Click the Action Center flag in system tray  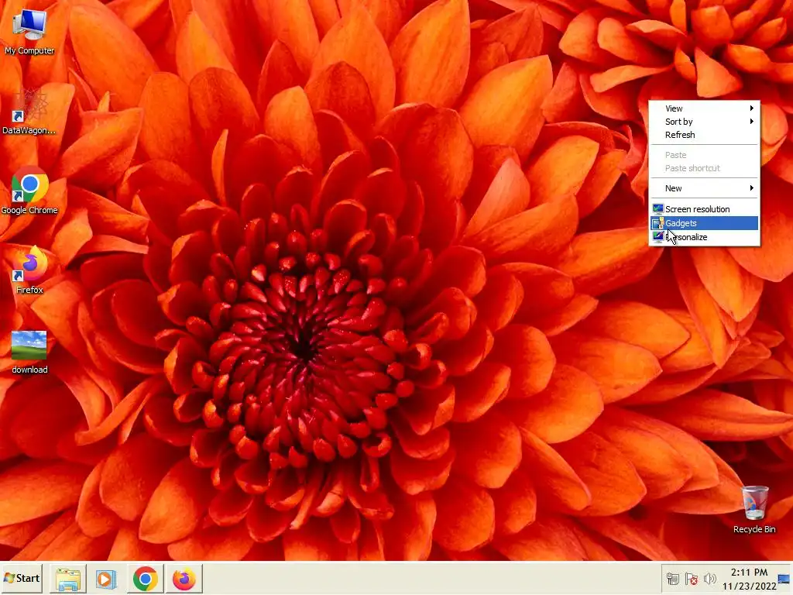click(x=692, y=579)
